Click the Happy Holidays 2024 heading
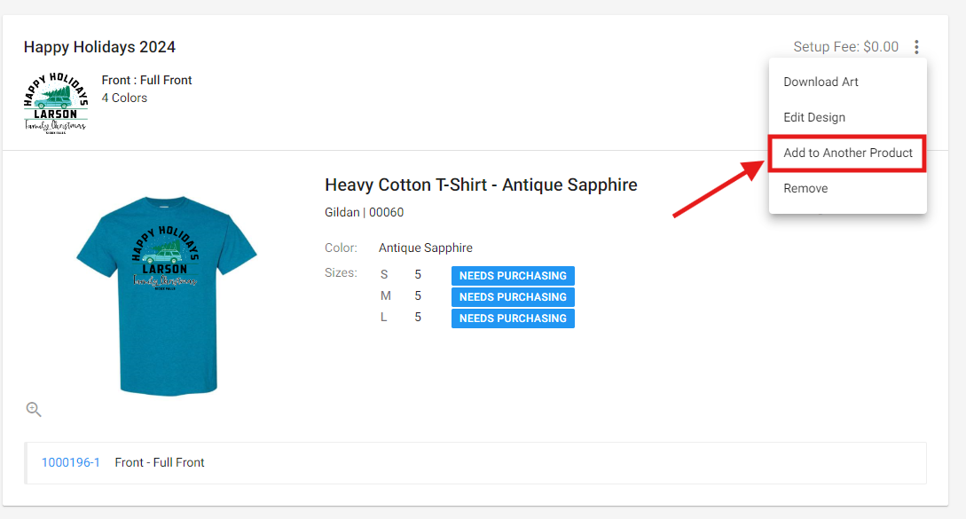966x519 pixels. 99,47
